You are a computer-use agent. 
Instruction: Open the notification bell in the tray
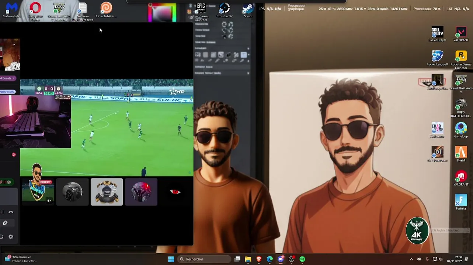point(467,259)
